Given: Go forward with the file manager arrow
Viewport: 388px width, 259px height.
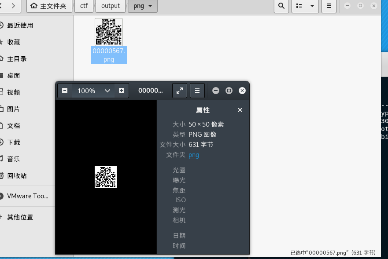Looking at the screenshot, I should (x=13, y=5).
